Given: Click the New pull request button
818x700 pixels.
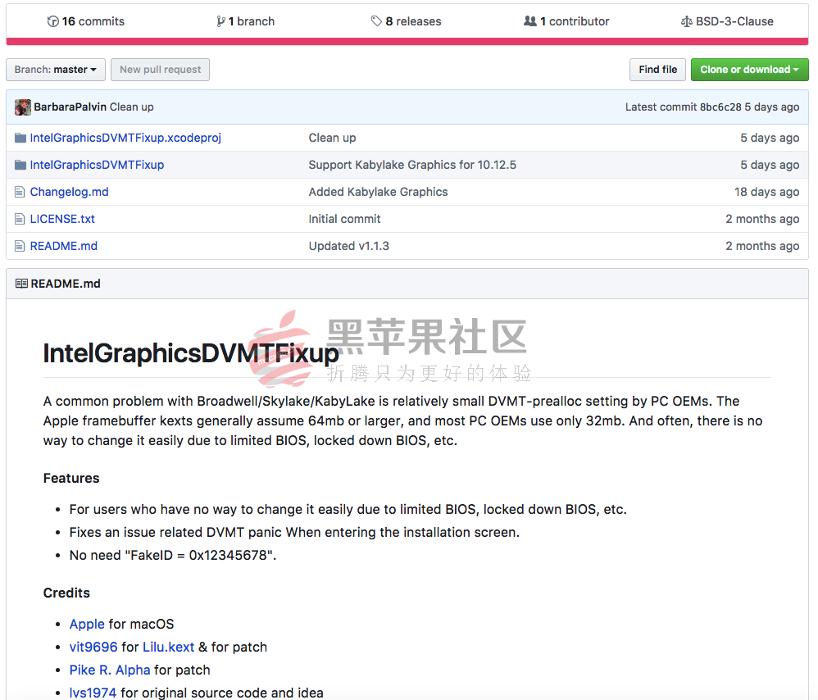Looking at the screenshot, I should (x=160, y=70).
